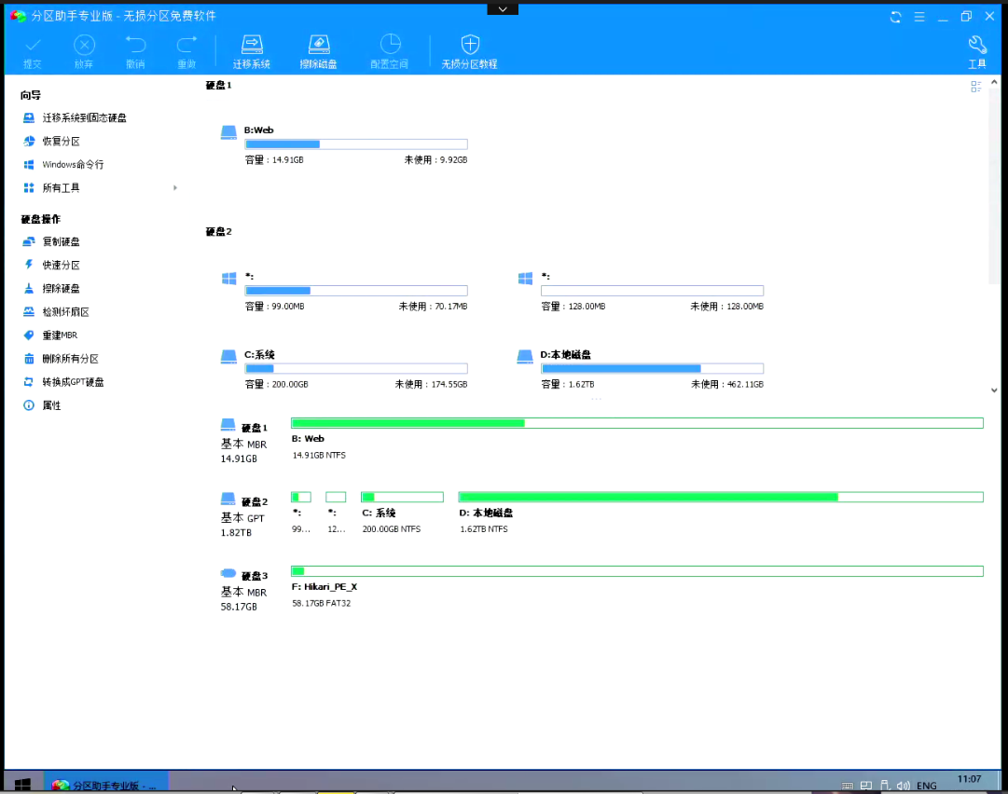Image resolution: width=1008 pixels, height=794 pixels.
Task: Click 转换成GPT硬盘 in the sidebar
Action: [x=73, y=382]
